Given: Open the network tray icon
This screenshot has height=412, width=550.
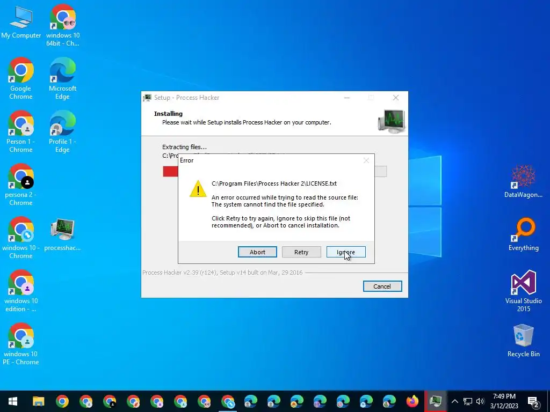Looking at the screenshot, I should click(468, 401).
